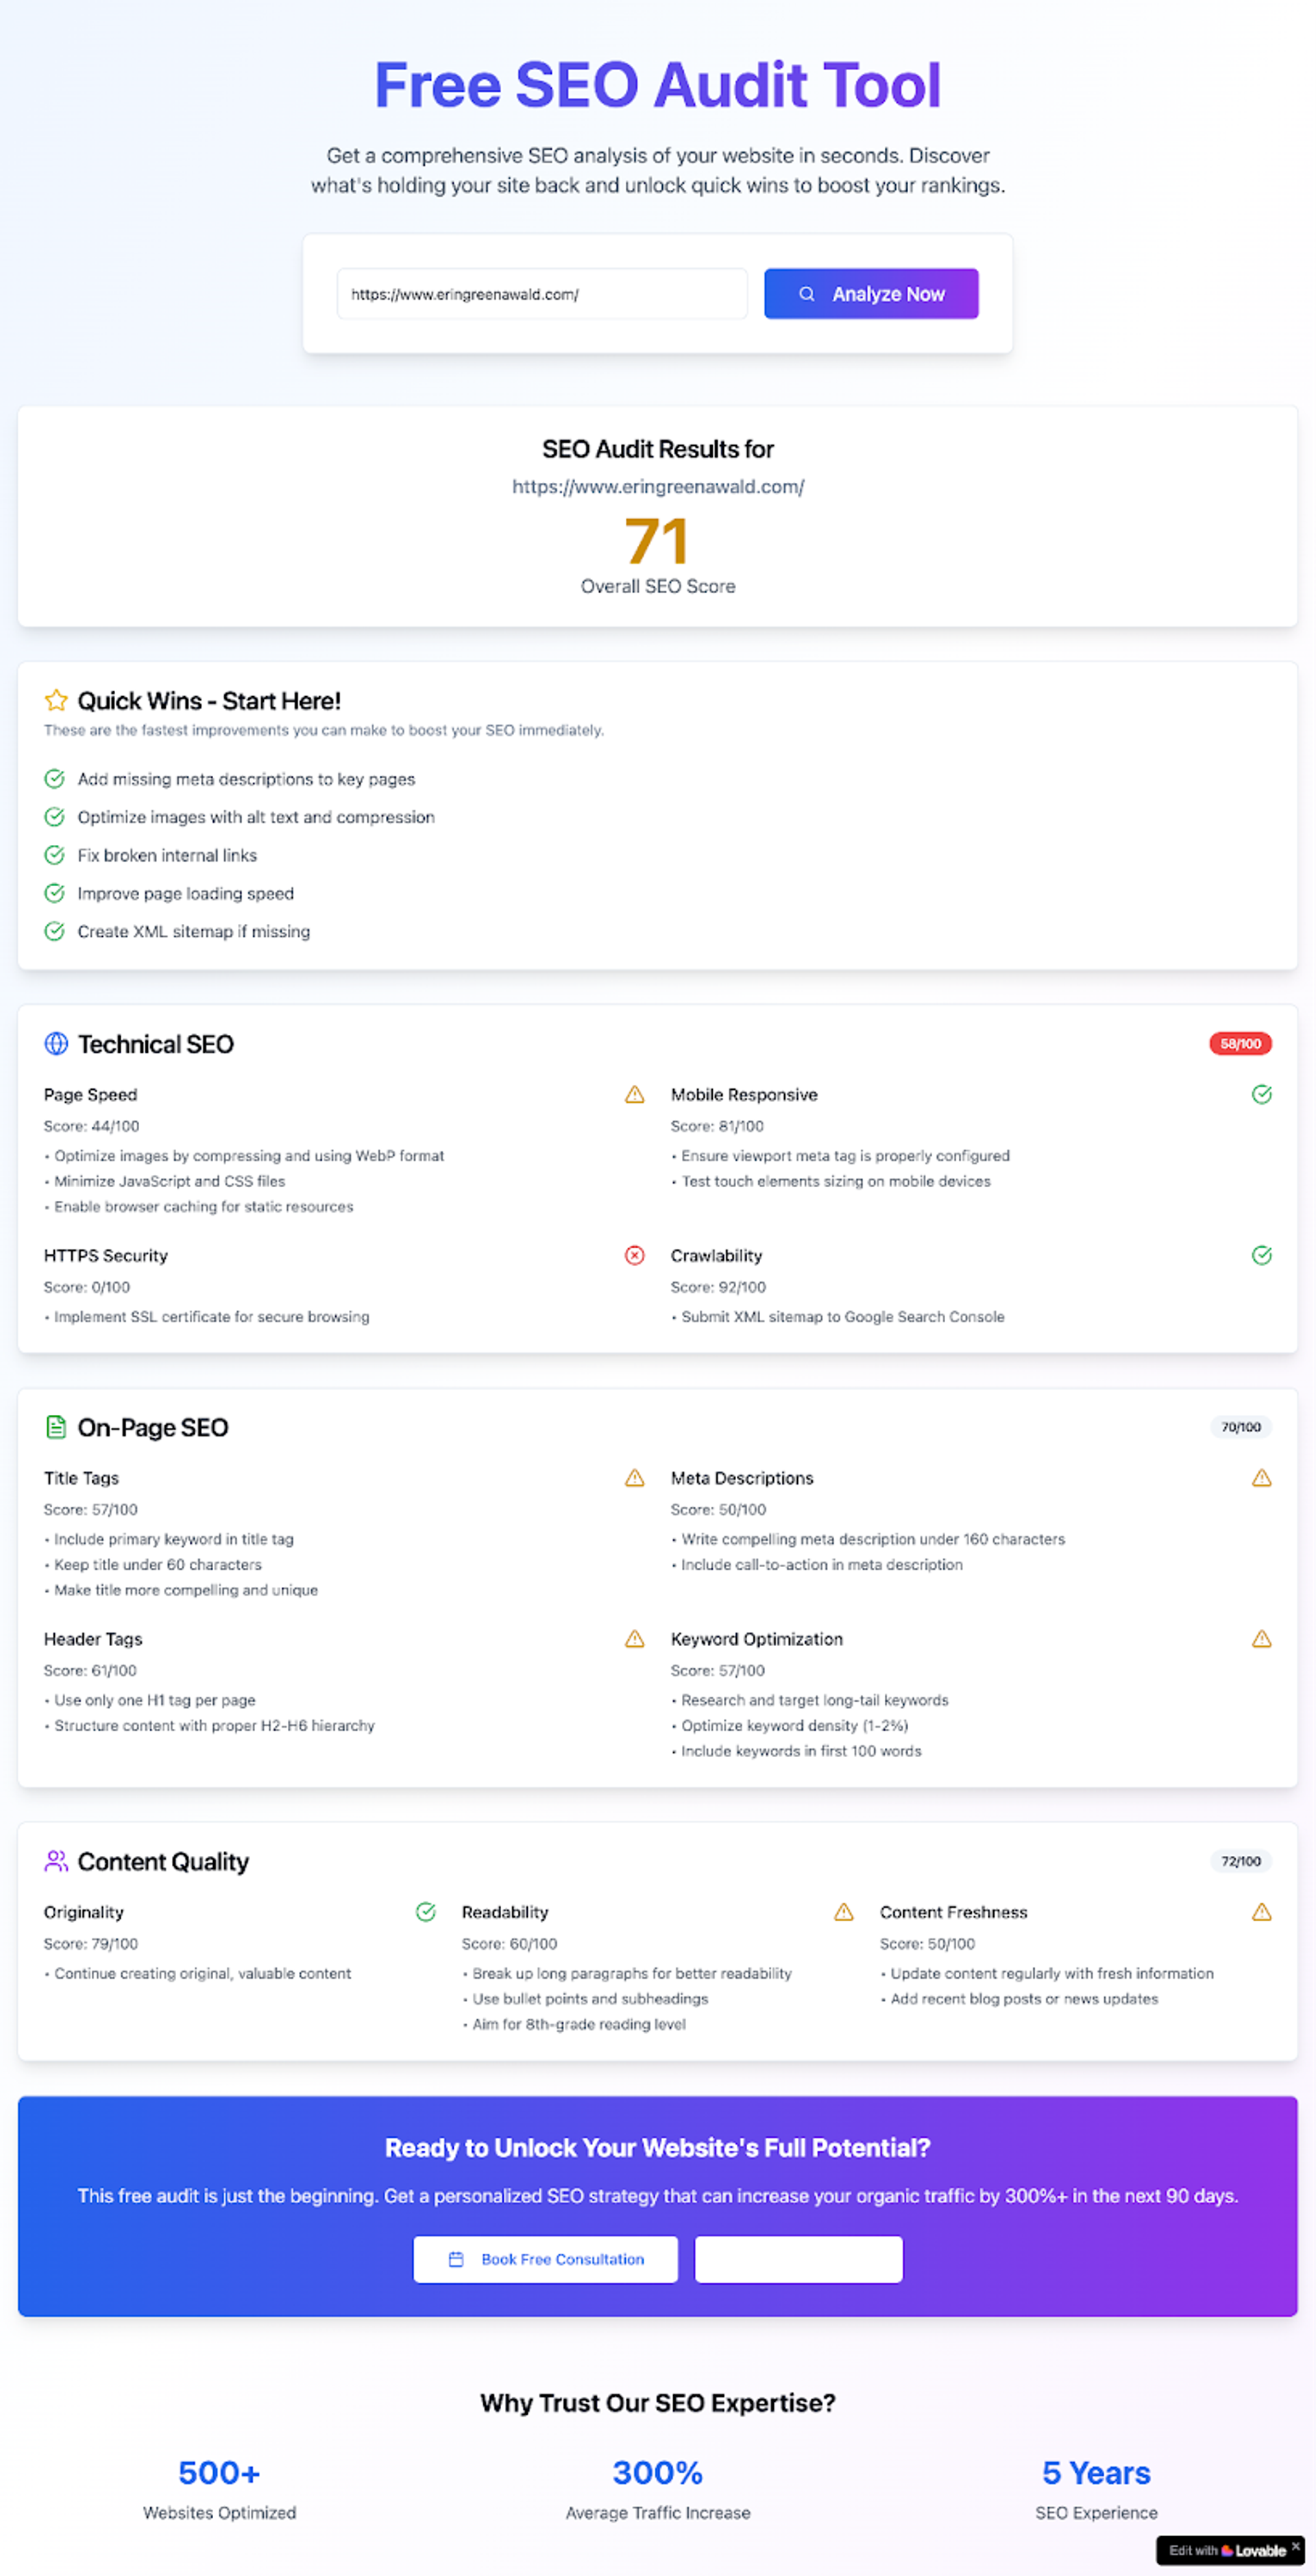Click the red 58/100 Technical SEO badge

click(x=1240, y=1044)
